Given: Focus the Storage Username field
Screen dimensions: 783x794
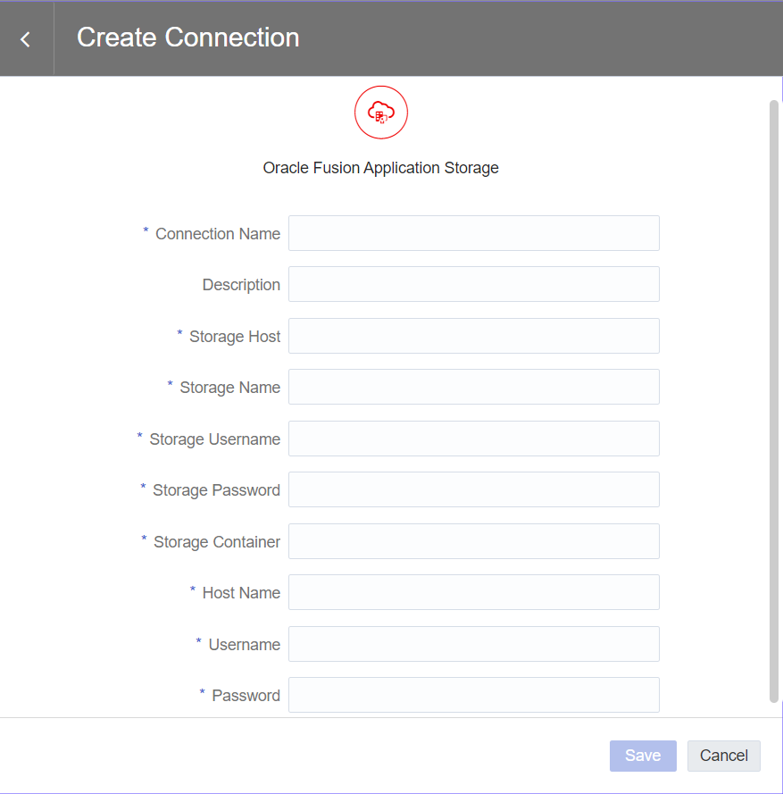Looking at the screenshot, I should coord(474,439).
